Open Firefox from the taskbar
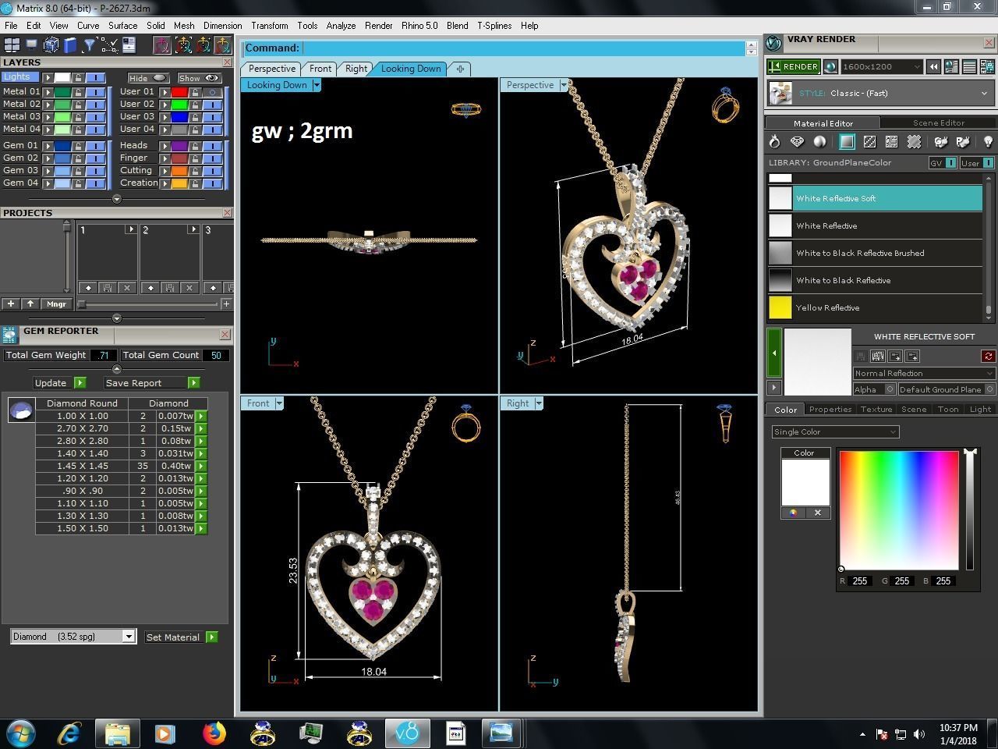This screenshot has height=749, width=998. click(x=213, y=733)
